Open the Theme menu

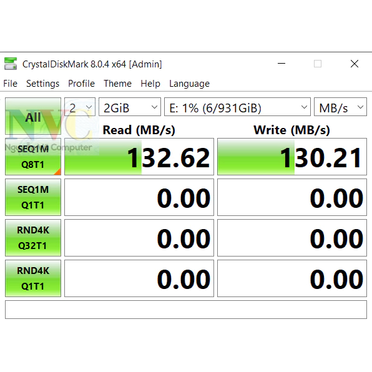(x=118, y=84)
